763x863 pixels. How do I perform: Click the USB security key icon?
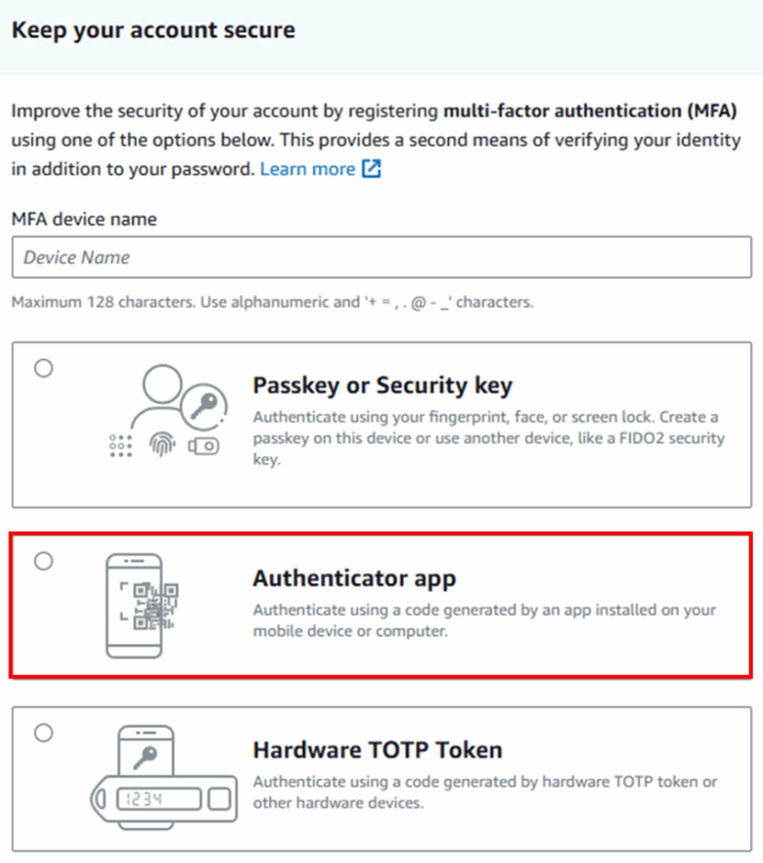(x=204, y=446)
